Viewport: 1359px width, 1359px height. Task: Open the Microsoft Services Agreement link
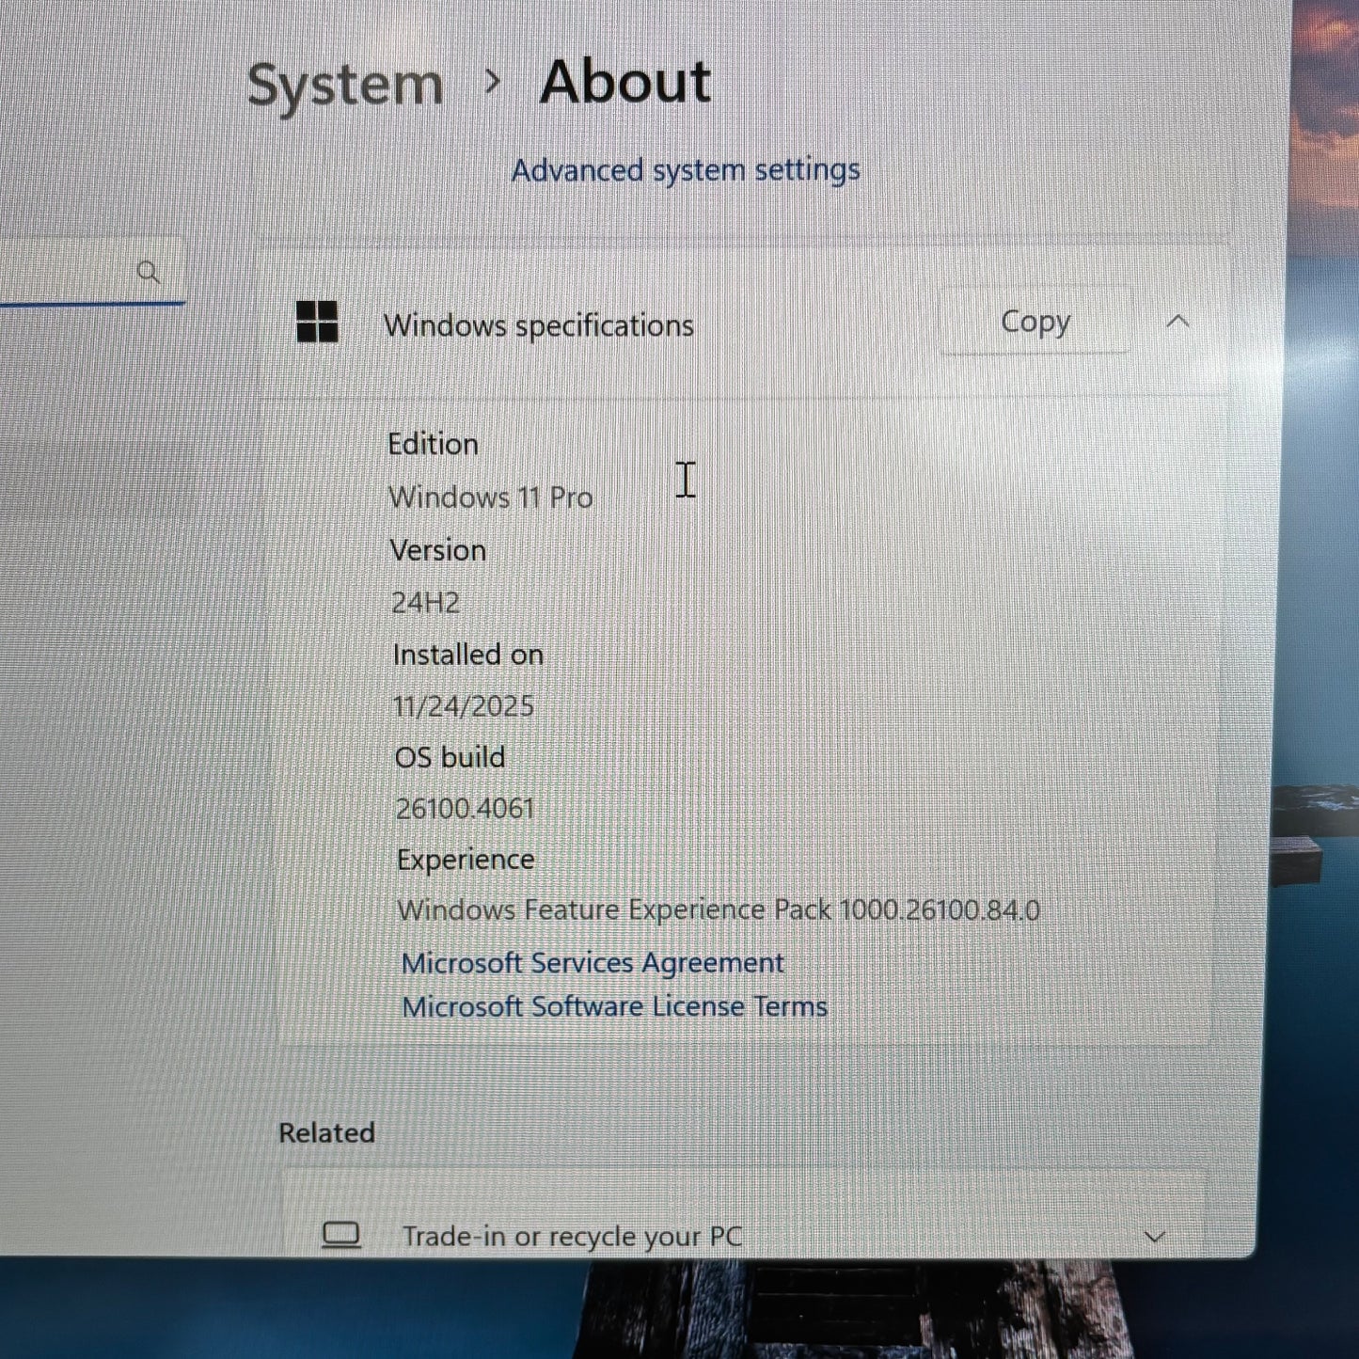point(593,962)
